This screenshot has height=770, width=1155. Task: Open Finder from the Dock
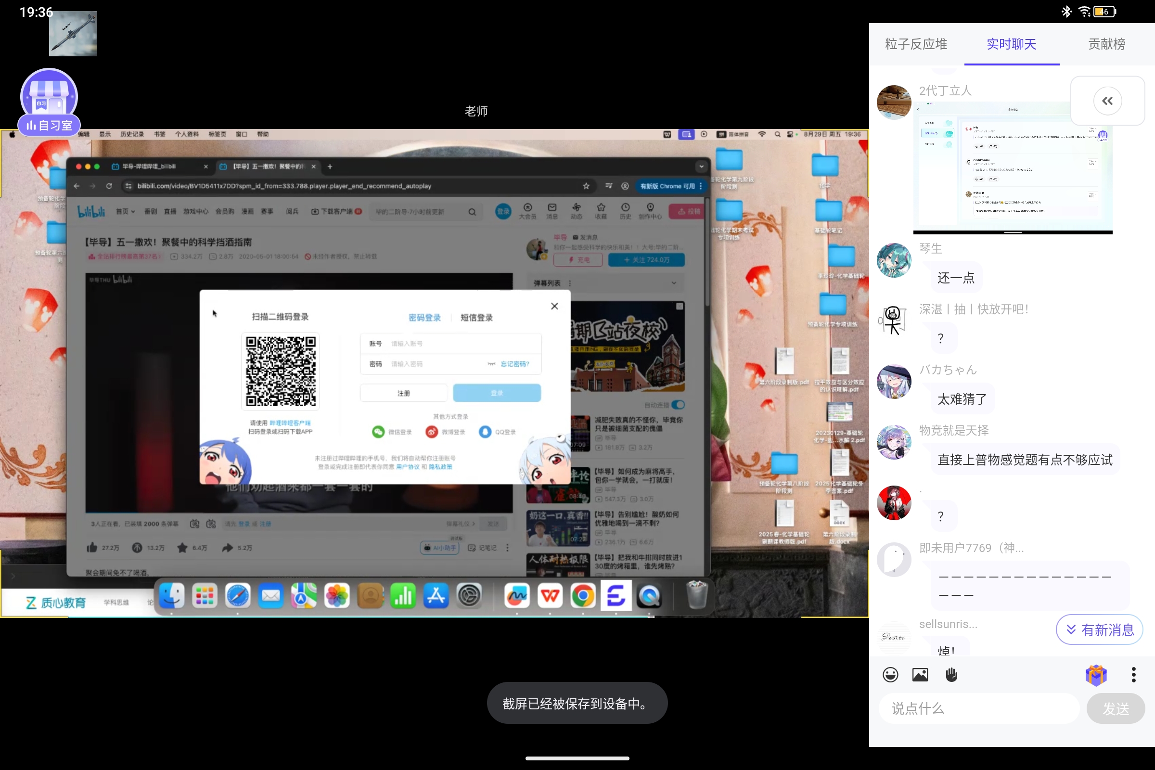point(171,596)
